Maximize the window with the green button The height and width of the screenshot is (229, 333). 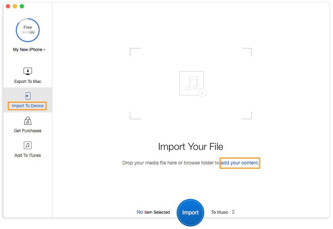click(x=22, y=6)
